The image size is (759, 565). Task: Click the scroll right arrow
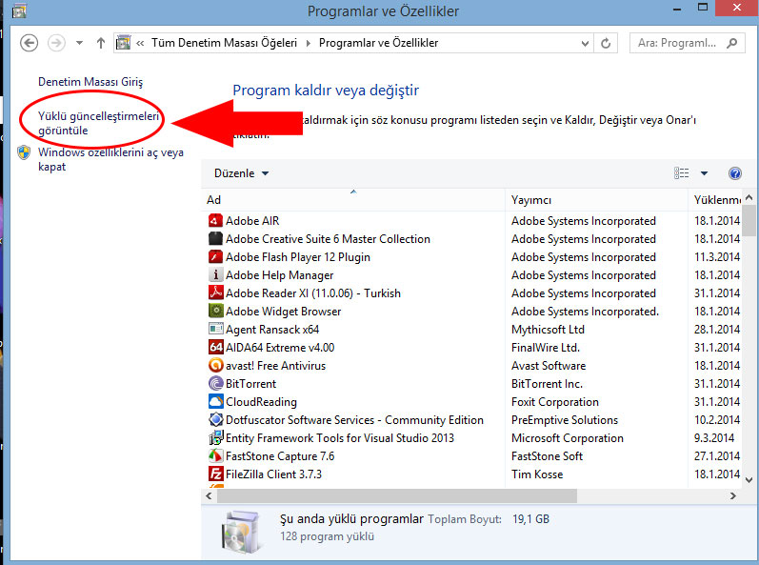733,495
